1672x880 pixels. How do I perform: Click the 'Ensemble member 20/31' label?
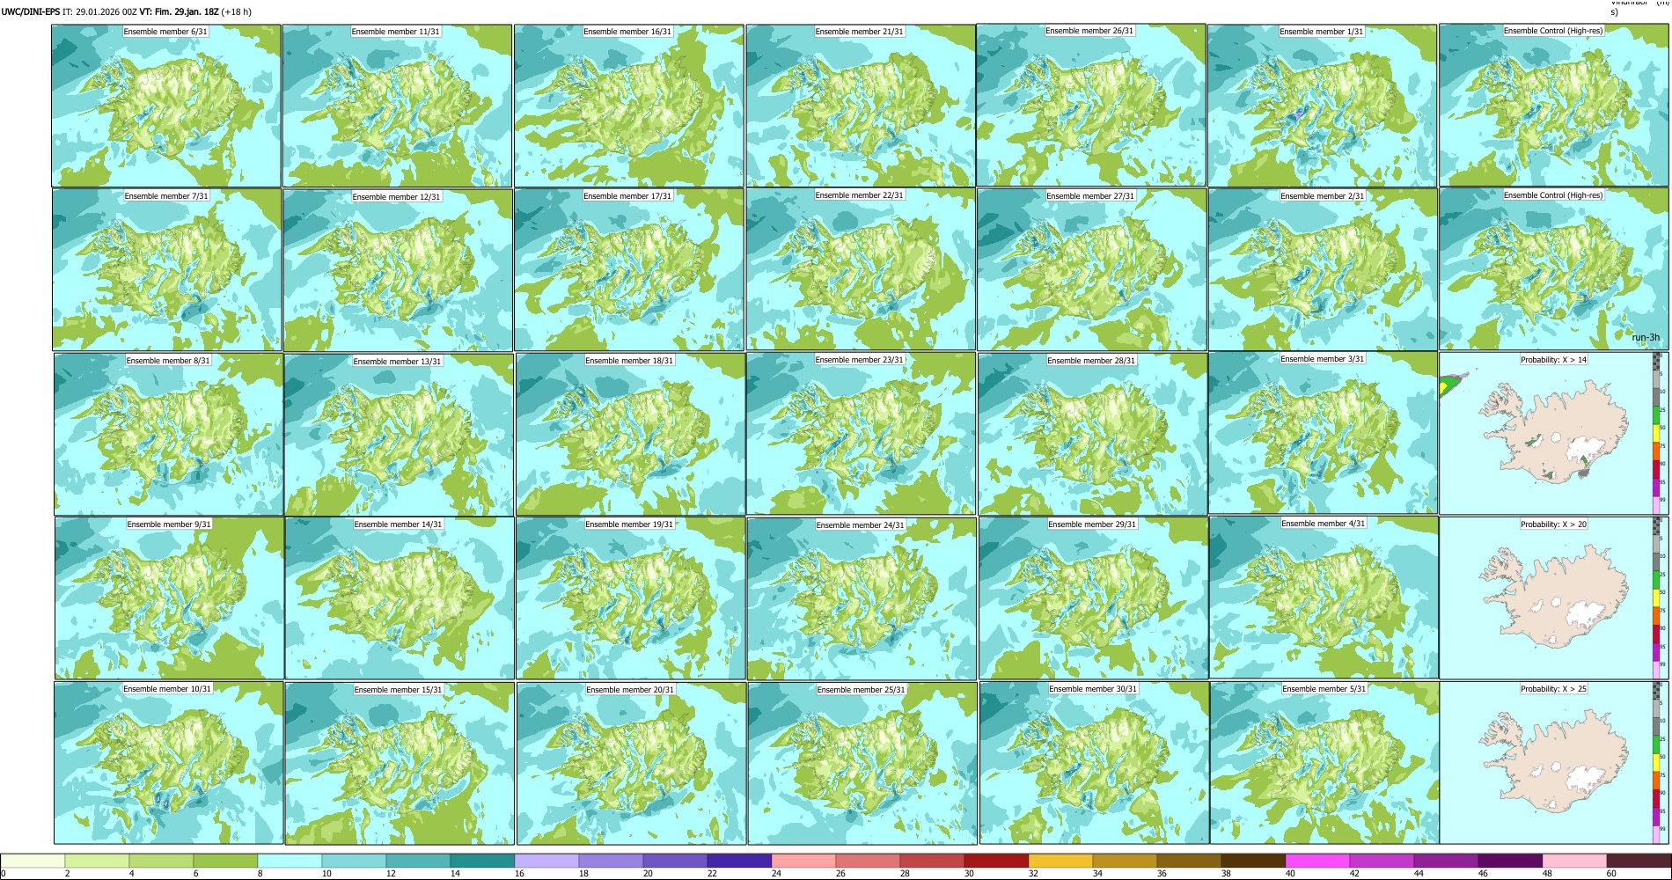point(630,689)
